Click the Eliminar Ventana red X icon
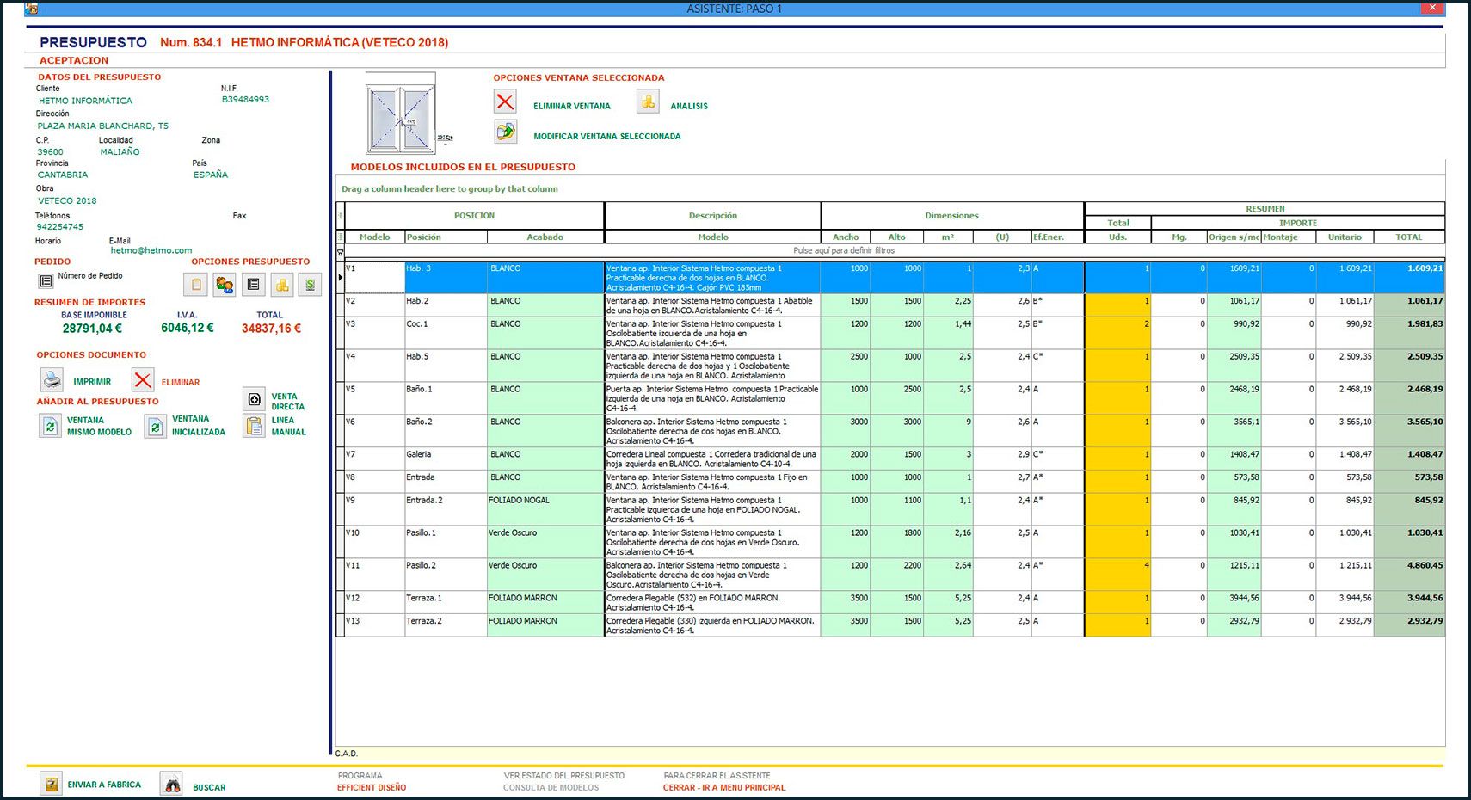The height and width of the screenshot is (800, 1471). click(x=505, y=102)
